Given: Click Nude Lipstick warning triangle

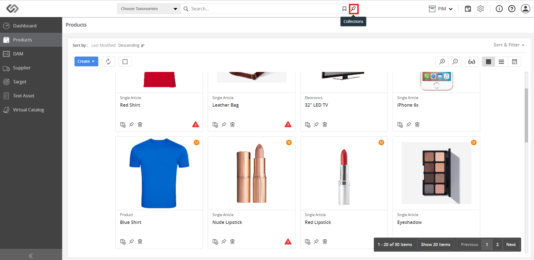Looking at the screenshot, I should click(x=288, y=241).
